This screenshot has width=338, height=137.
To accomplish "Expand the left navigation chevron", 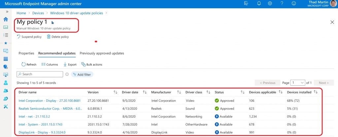I will pos(7,12).
